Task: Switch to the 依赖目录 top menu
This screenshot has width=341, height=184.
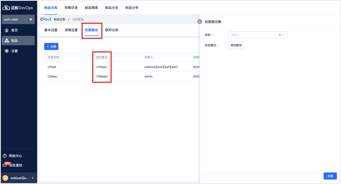Action: pos(71,8)
